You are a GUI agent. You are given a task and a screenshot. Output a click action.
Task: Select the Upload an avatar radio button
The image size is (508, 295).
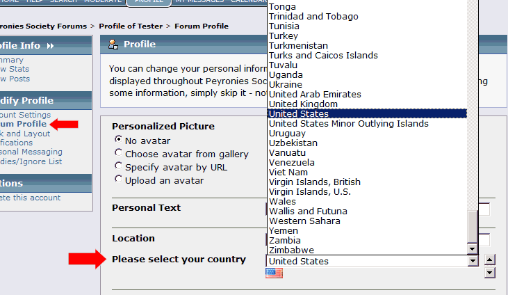tap(119, 180)
